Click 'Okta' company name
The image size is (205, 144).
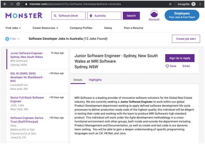13,126
